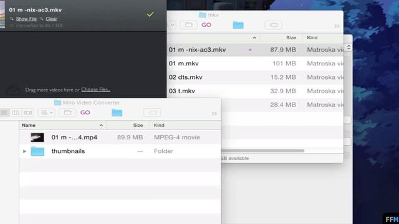This screenshot has height=224, width=399.
Task: Click the horizontal scrollbar in mkv window
Action: tap(262, 151)
